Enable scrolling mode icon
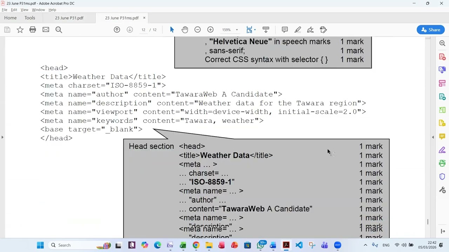 pyautogui.click(x=266, y=30)
